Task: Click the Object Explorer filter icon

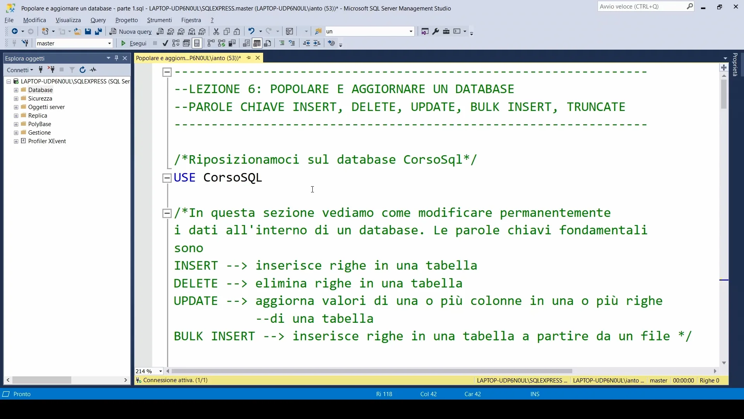Action: [x=72, y=70]
